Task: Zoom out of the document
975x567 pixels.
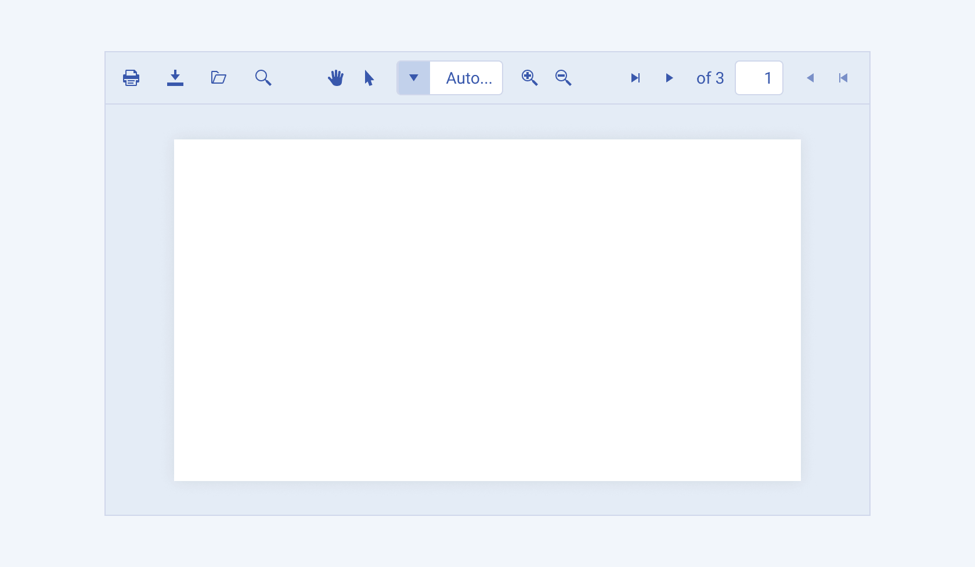Action: 564,78
